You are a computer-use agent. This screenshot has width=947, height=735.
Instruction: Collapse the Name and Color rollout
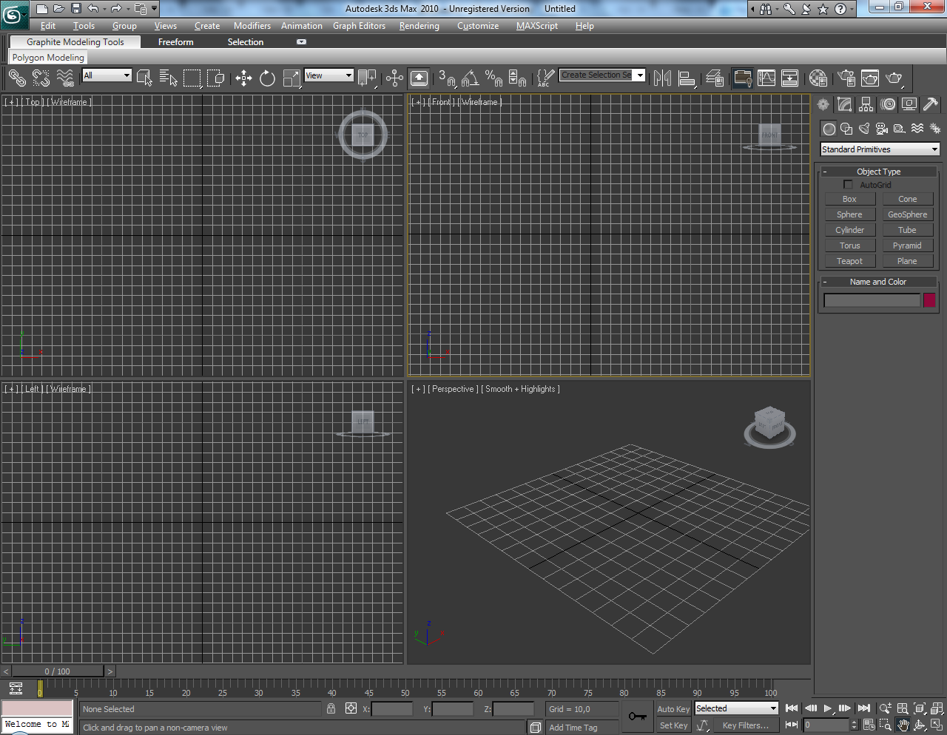tap(878, 282)
